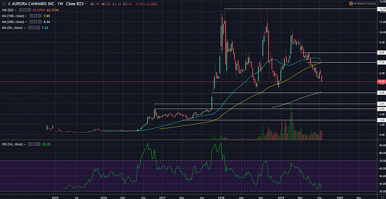Click the green 33.35 RSI value
This screenshot has width=386, height=199.
(47, 144)
